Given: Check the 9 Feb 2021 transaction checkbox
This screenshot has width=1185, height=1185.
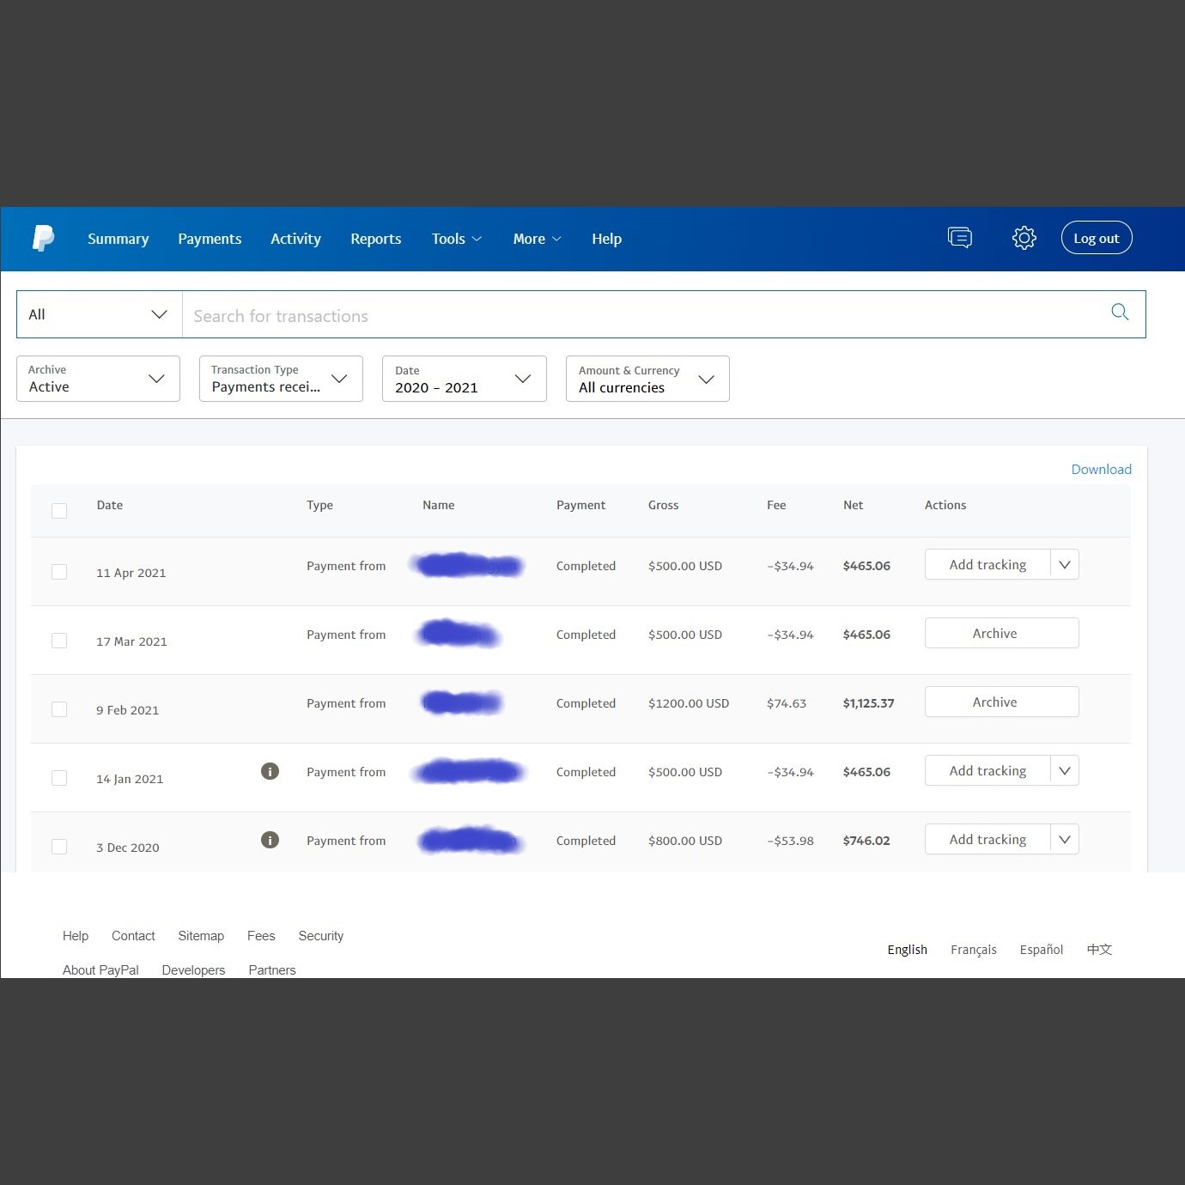Looking at the screenshot, I should click(x=59, y=709).
